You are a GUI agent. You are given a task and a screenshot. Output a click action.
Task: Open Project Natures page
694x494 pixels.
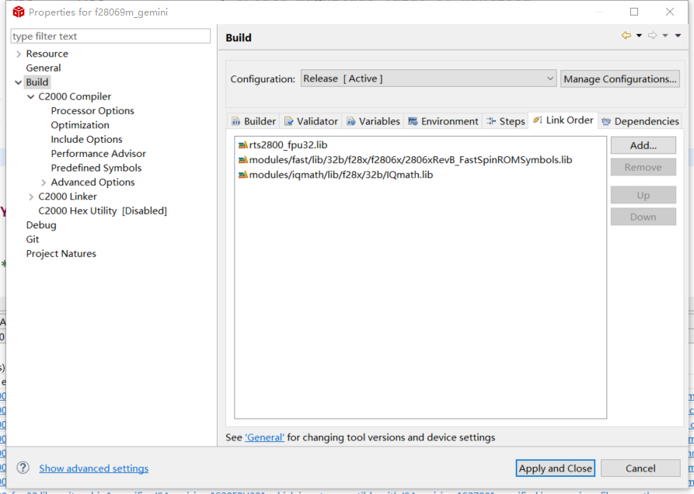(x=61, y=254)
